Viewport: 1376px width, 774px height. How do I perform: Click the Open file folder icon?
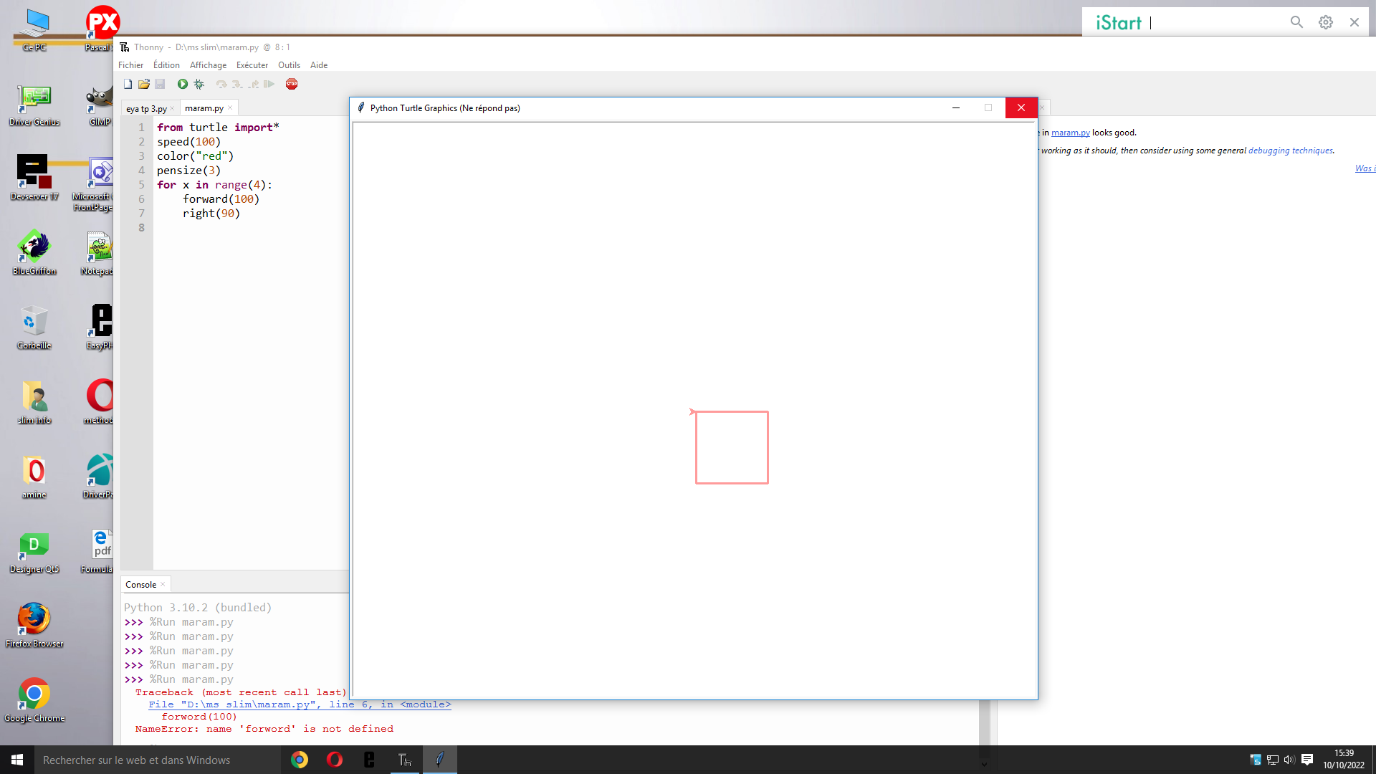pos(144,84)
